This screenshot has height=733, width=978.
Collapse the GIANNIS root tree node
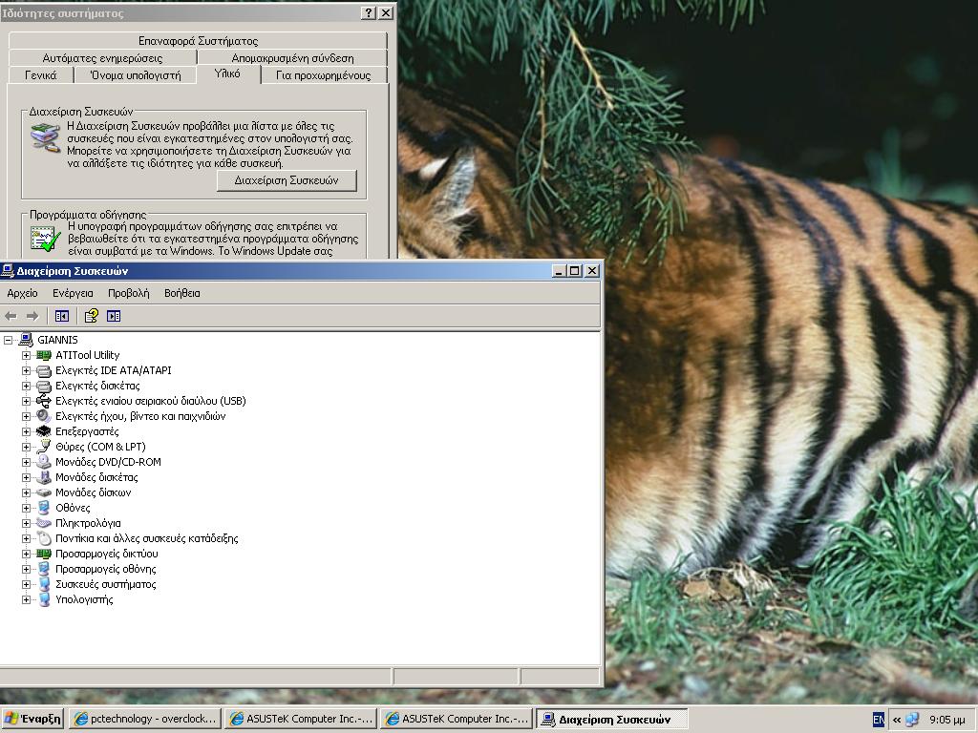pyautogui.click(x=9, y=340)
